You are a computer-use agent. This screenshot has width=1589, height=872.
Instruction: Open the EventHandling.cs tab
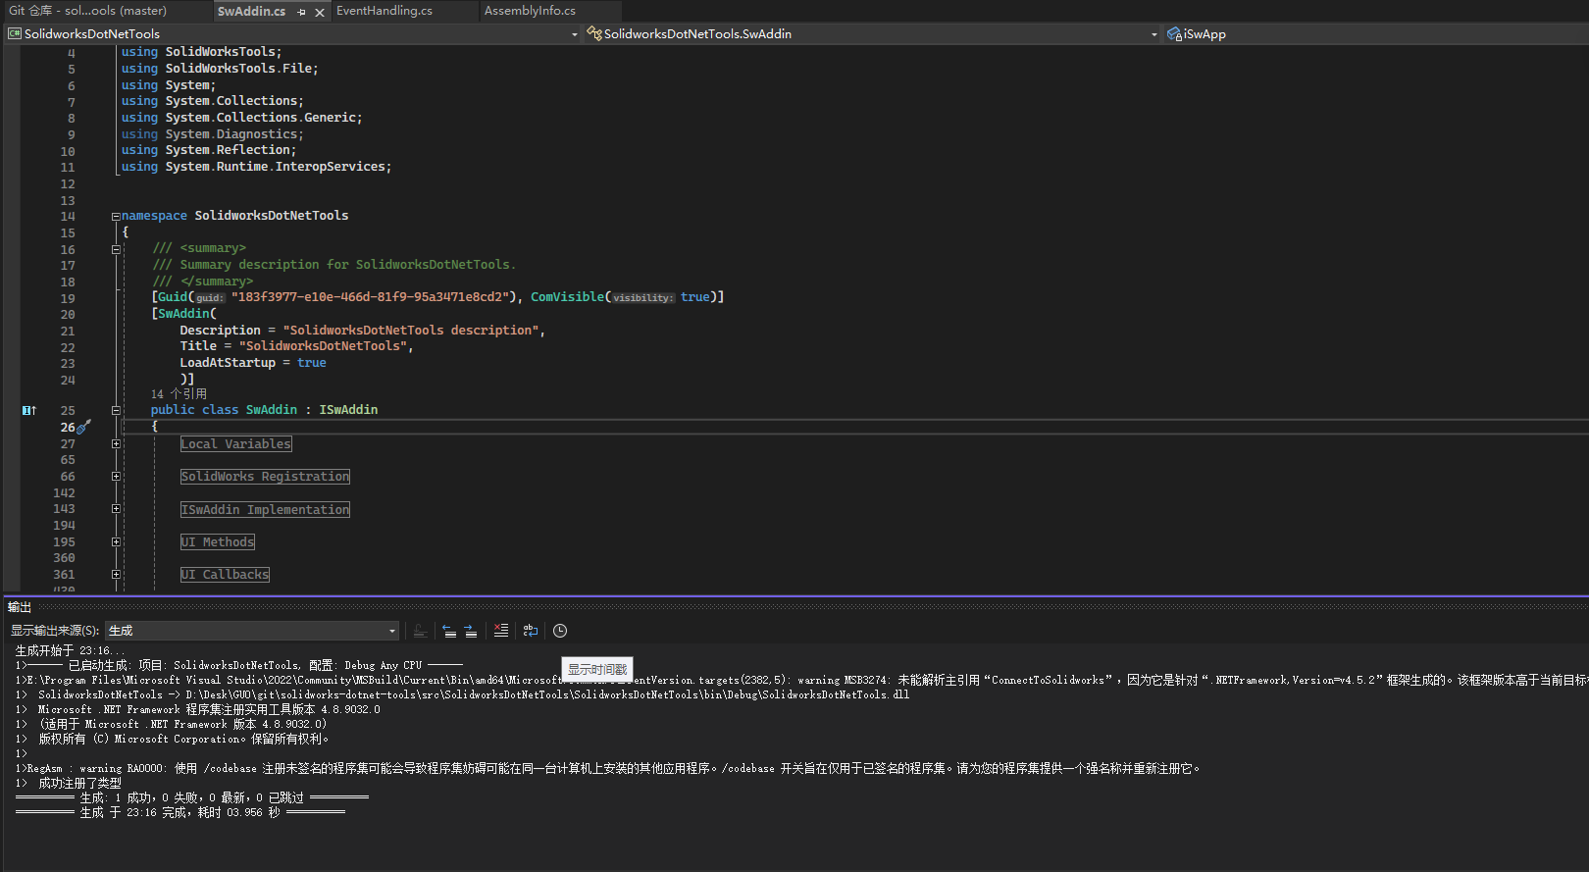[384, 11]
